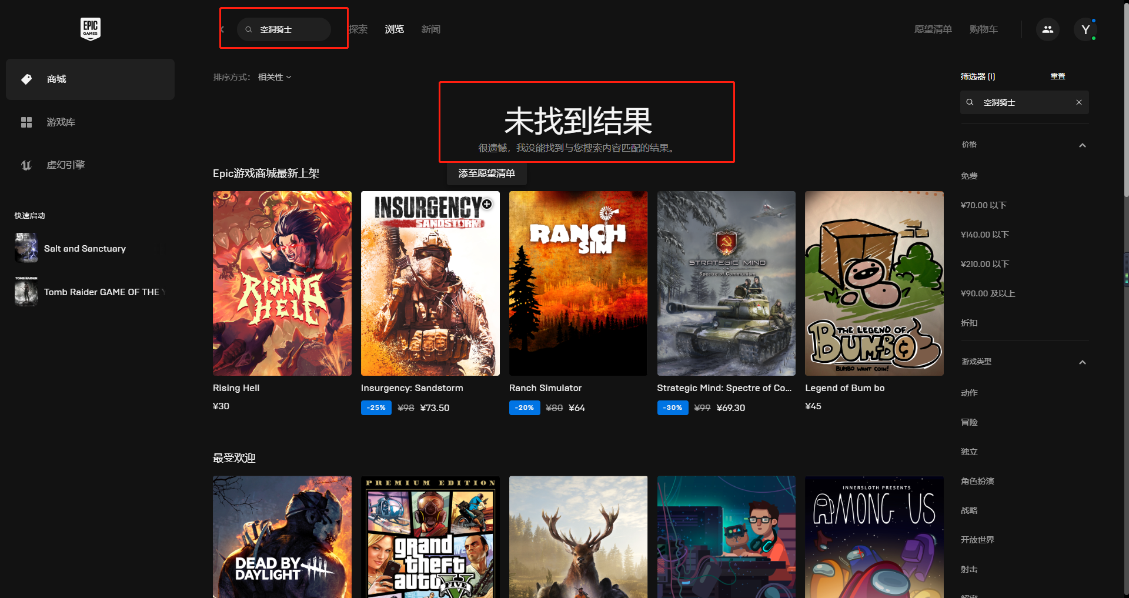Open the Y account avatar menu

pos(1085,29)
